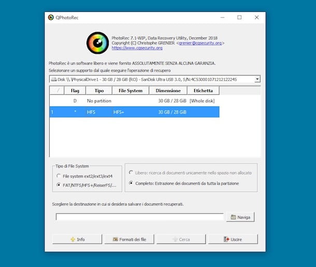Sort by the Tipo column header
The height and width of the screenshot is (267, 316).
99,91
